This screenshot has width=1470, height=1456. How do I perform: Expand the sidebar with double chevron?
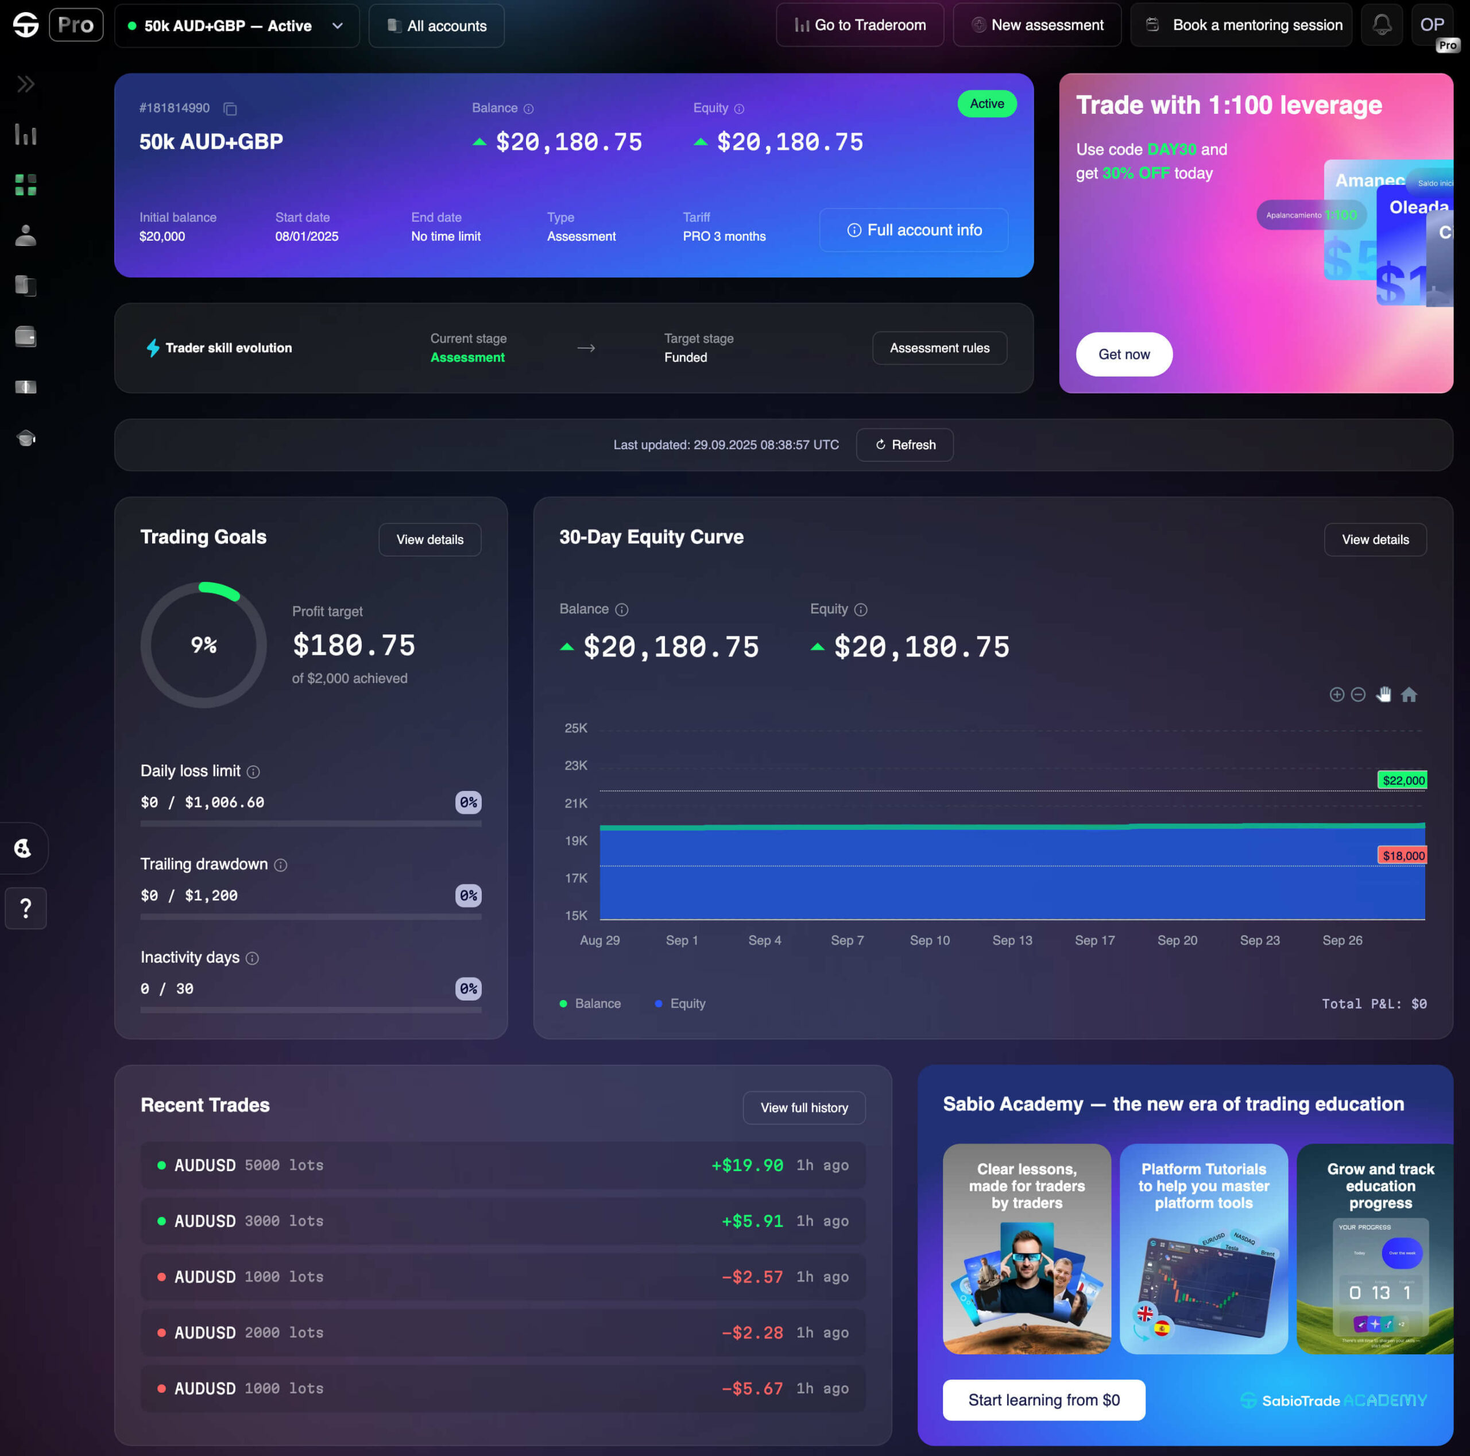(x=26, y=84)
